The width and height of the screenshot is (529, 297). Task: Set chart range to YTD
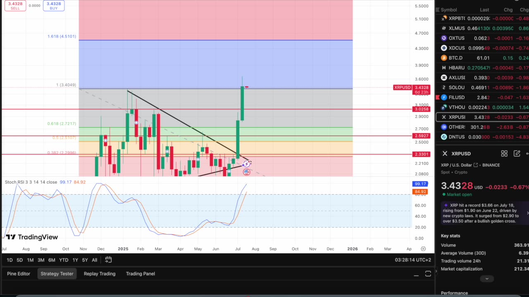tap(64, 260)
